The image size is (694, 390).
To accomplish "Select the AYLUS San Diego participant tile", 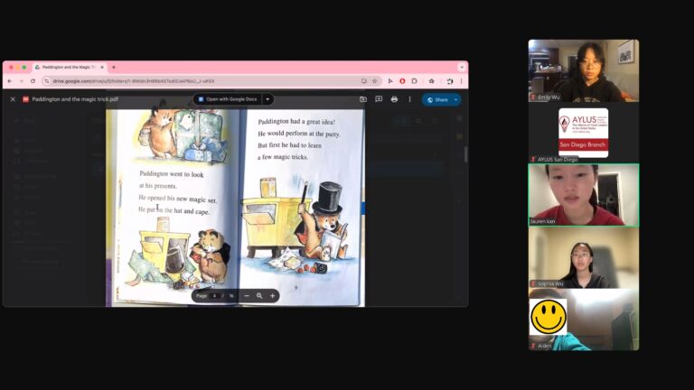I will point(584,133).
